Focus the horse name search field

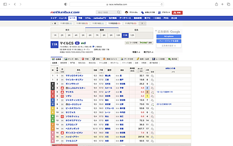[x=107, y=12]
